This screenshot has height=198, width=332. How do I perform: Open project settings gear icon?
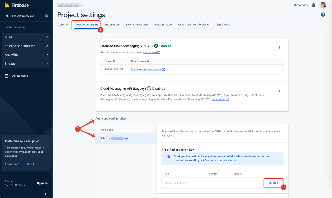click(x=47, y=16)
